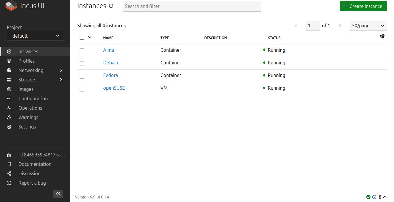Open the openSUSE instance link
The height and width of the screenshot is (202, 394).
[114, 88]
